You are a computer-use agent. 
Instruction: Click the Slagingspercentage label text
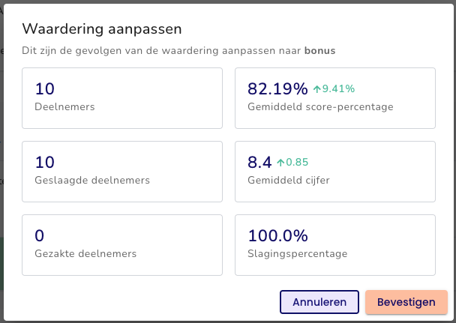pos(298,254)
